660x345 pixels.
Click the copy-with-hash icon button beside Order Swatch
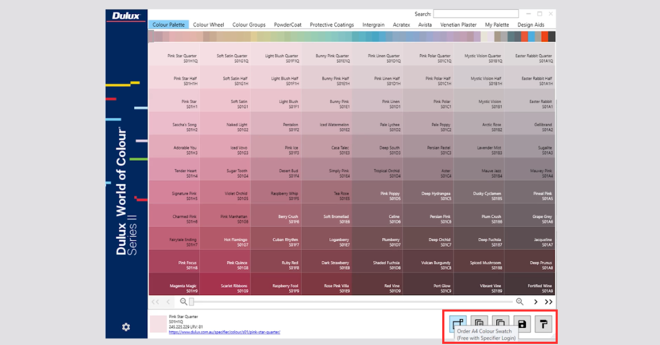[479, 324]
